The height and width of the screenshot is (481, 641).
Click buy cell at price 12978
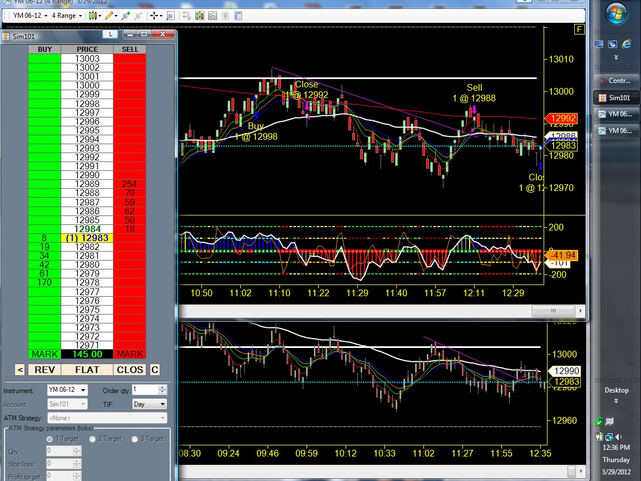[44, 283]
